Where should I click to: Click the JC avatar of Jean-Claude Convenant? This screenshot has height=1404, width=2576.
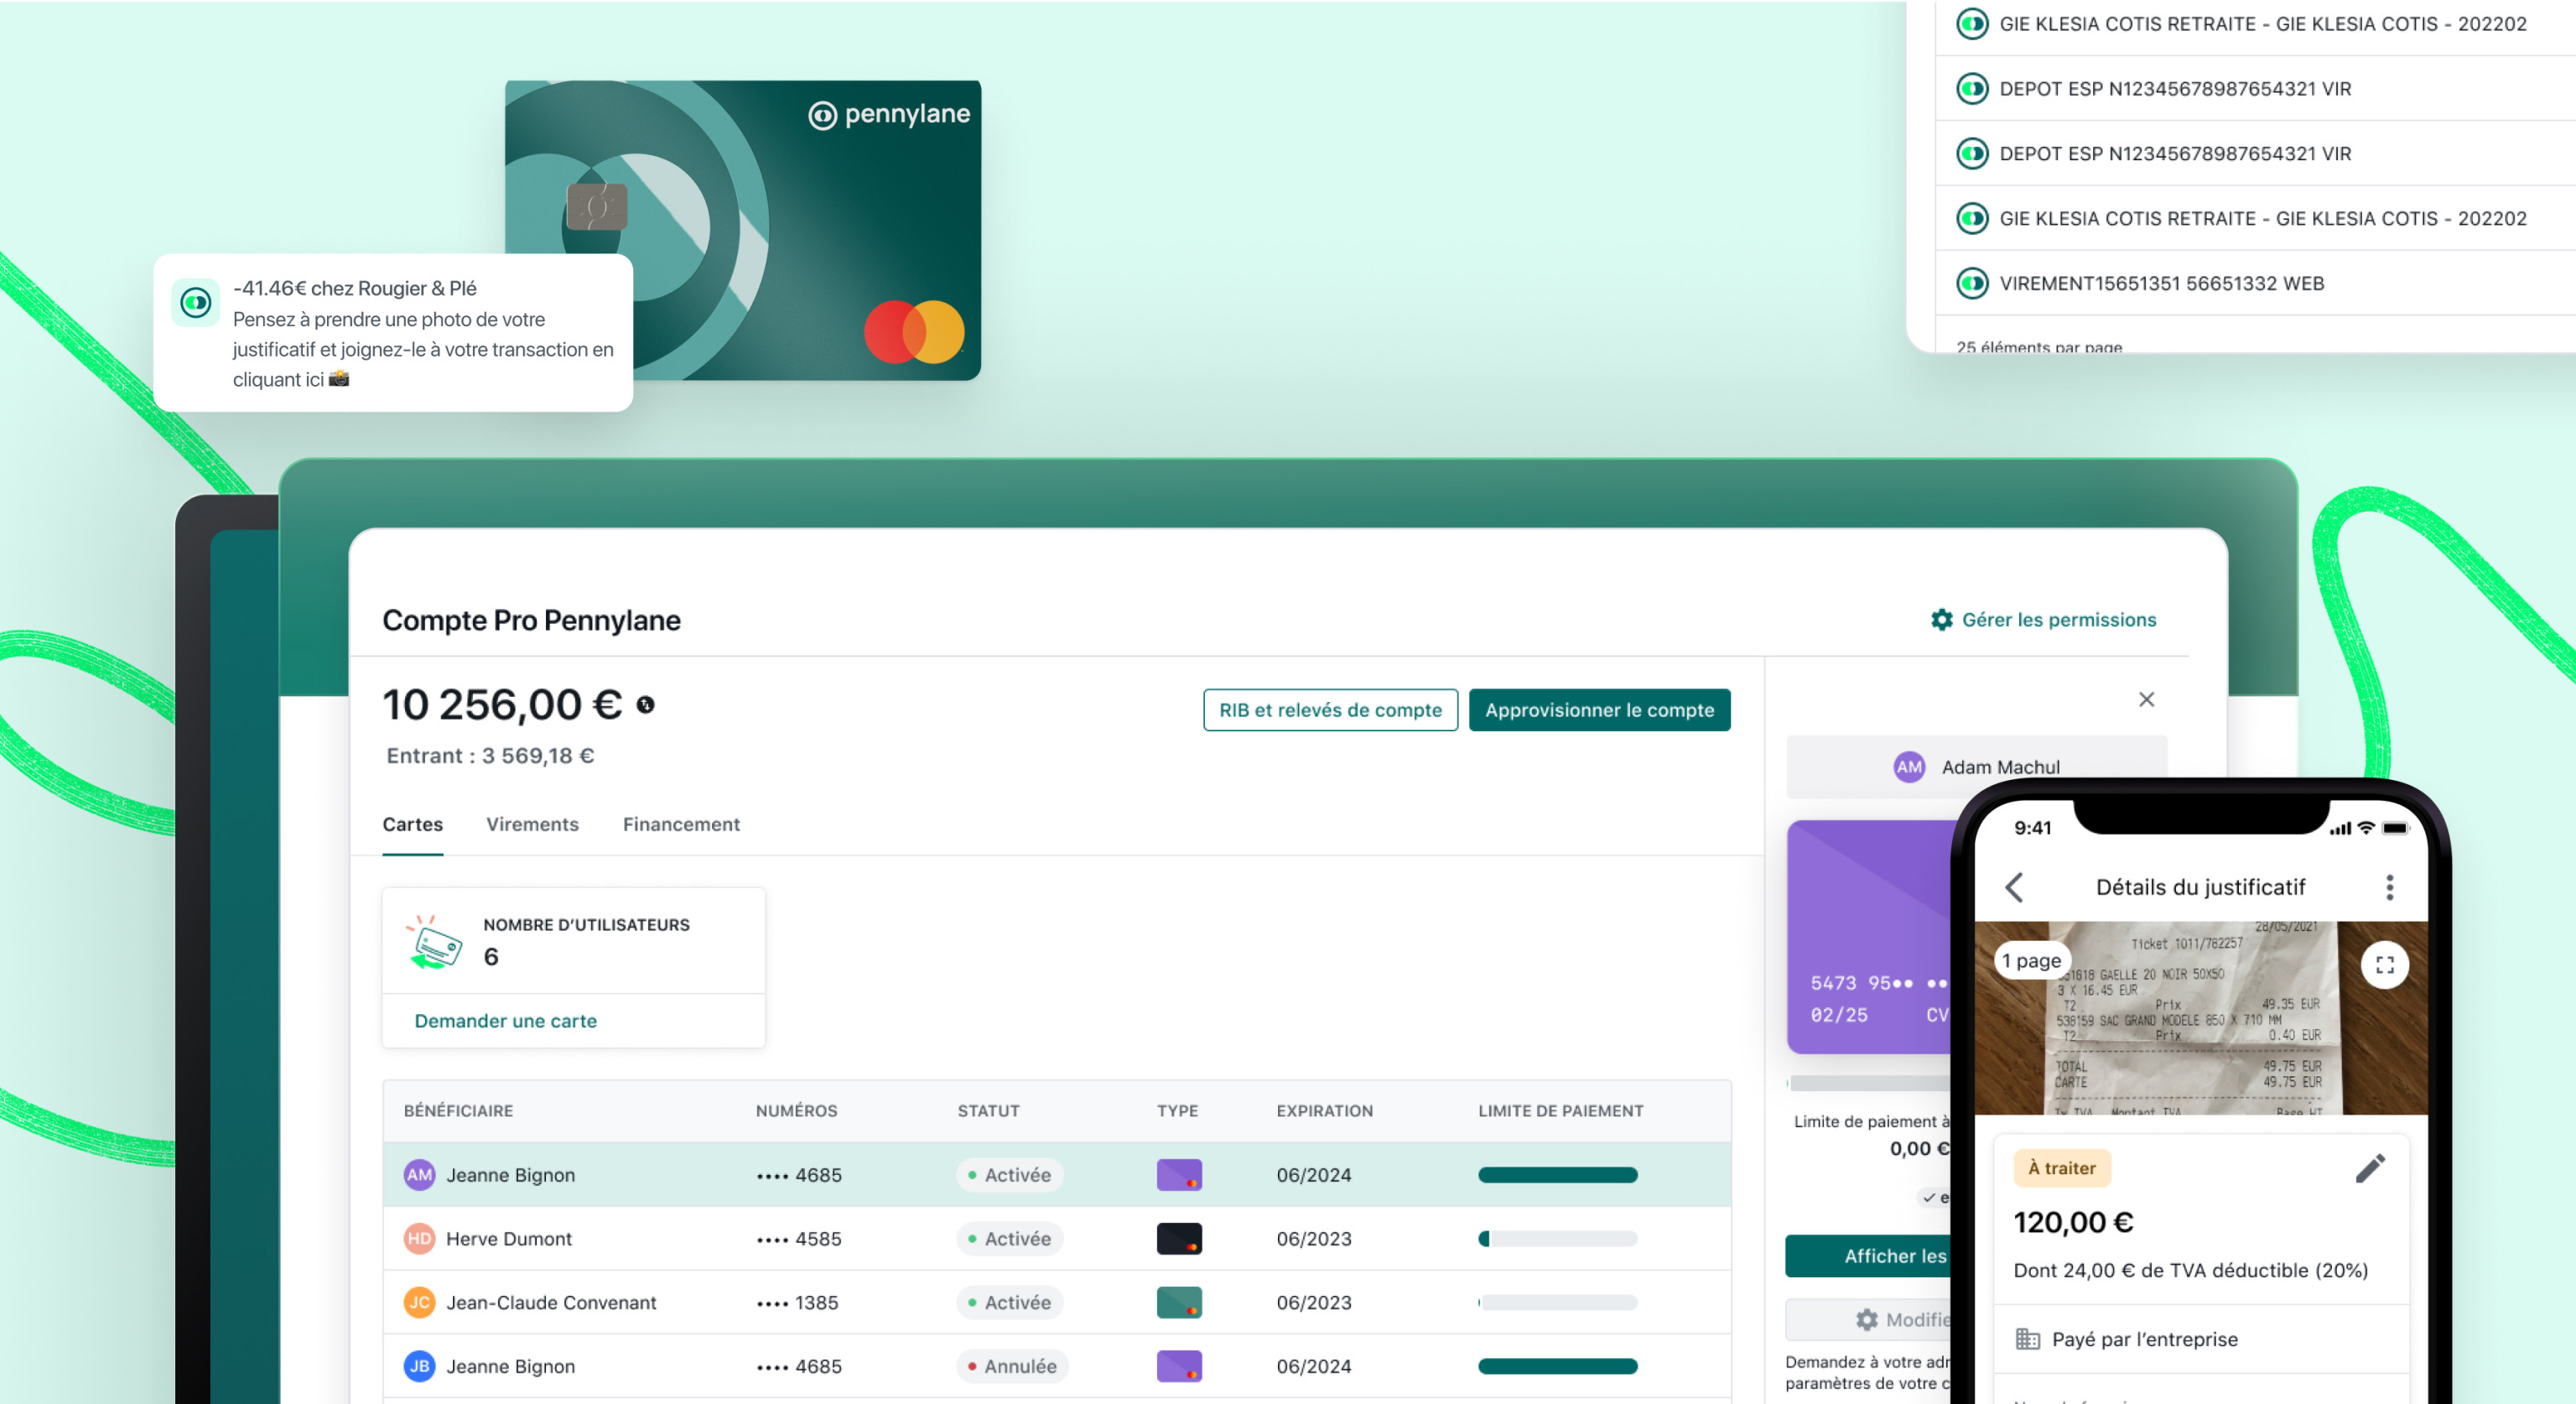click(419, 1303)
